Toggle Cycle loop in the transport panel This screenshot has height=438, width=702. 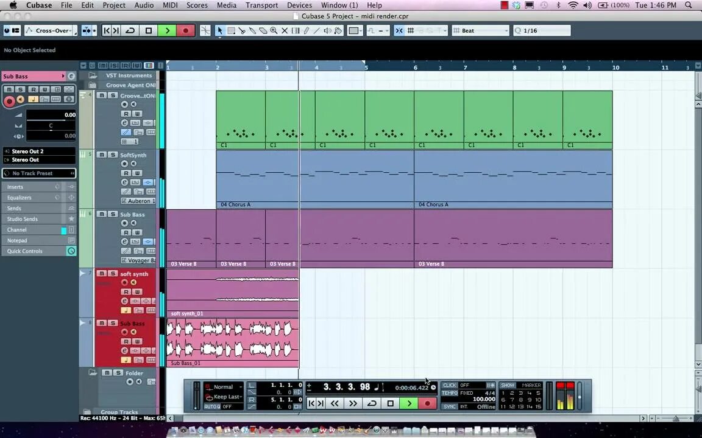pyautogui.click(x=372, y=403)
